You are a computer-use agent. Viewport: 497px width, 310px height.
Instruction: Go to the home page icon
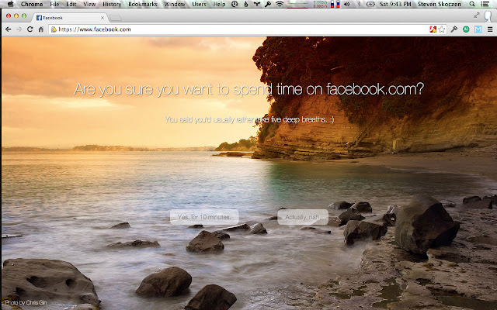point(41,29)
